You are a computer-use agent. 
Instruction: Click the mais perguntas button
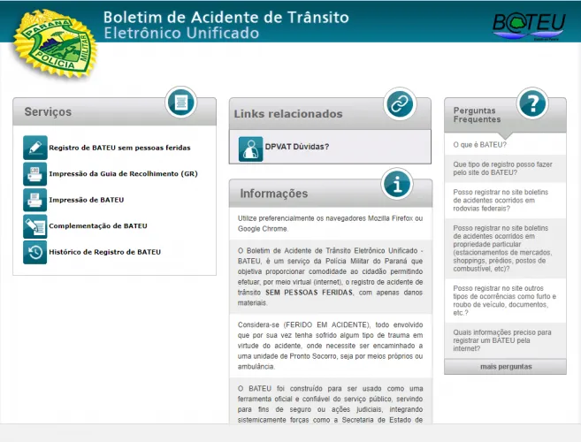[506, 367]
